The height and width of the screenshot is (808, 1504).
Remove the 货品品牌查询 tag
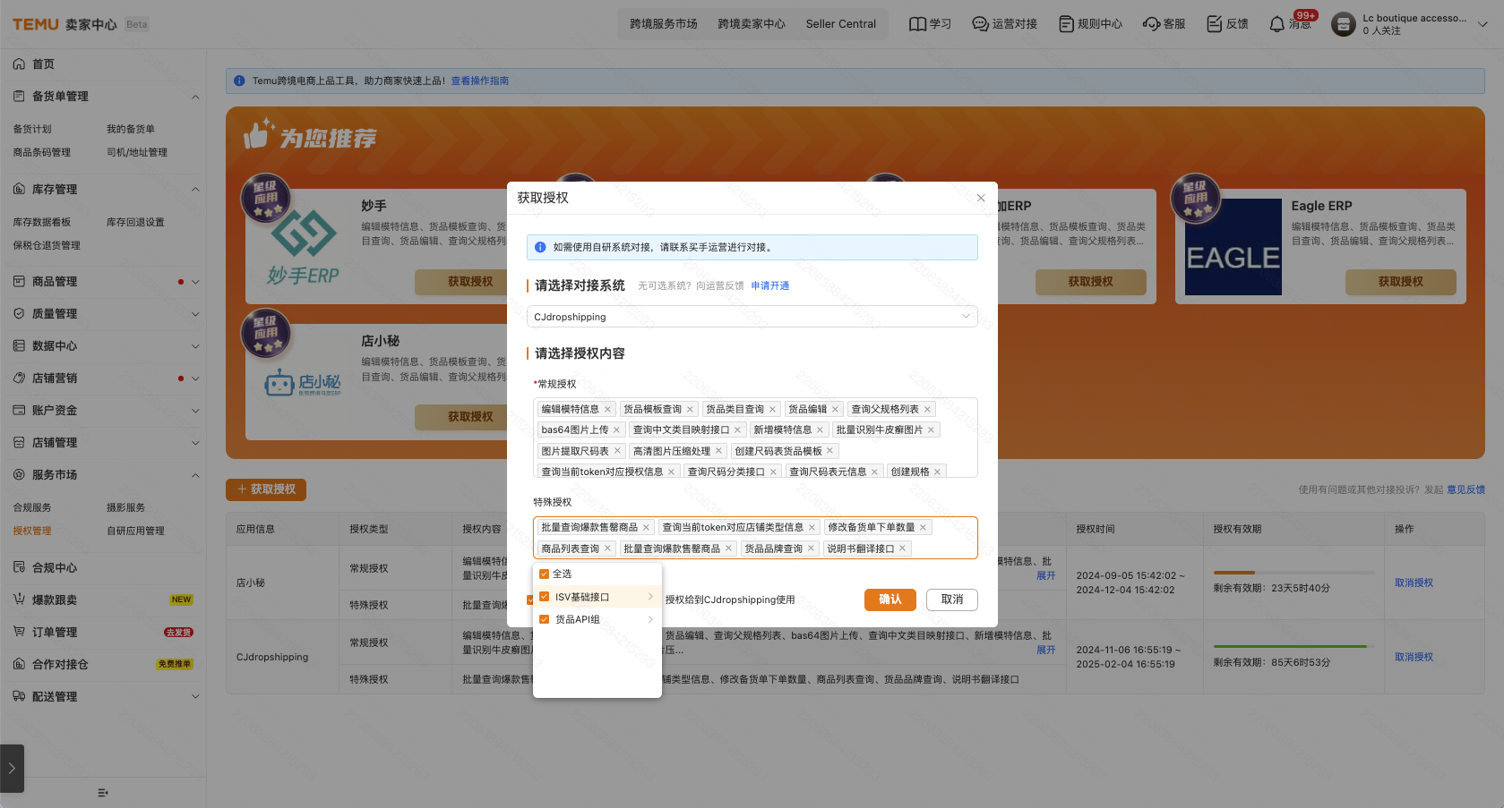pyautogui.click(x=811, y=549)
